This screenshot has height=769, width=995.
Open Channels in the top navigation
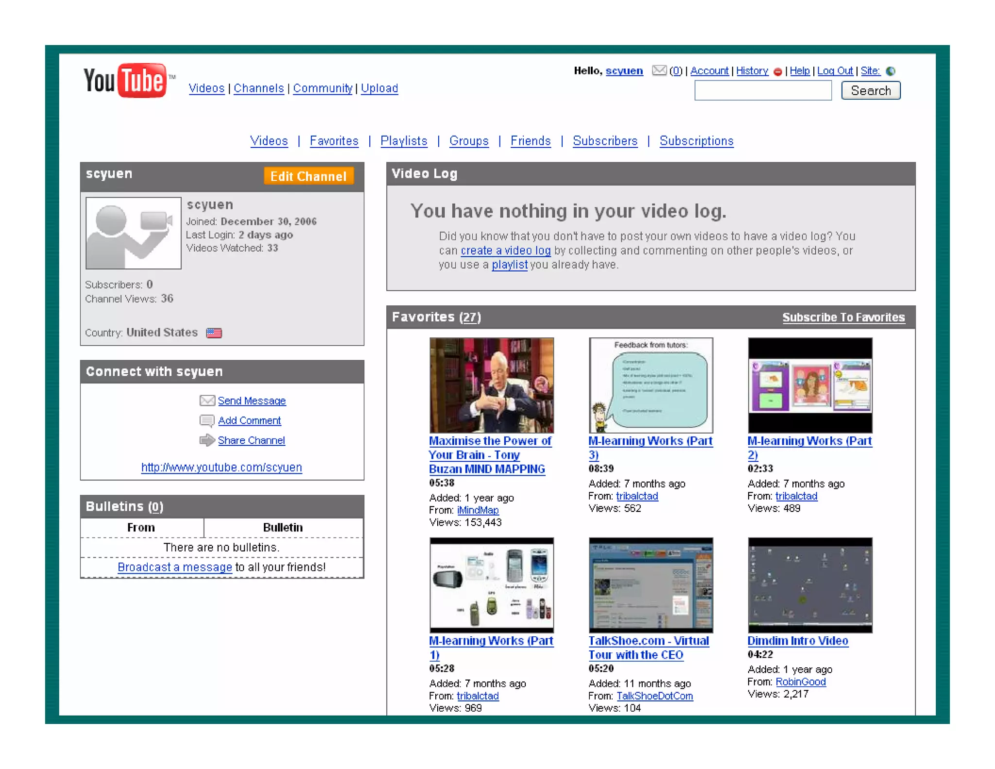point(258,88)
